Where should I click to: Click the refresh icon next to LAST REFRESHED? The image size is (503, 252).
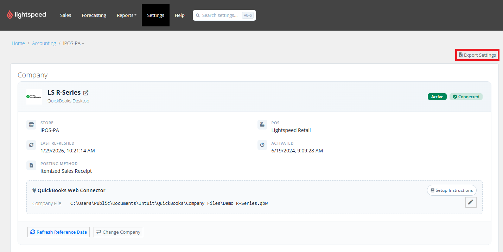click(31, 145)
